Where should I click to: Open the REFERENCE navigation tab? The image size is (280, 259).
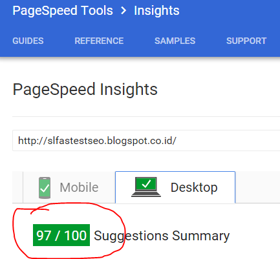99,41
